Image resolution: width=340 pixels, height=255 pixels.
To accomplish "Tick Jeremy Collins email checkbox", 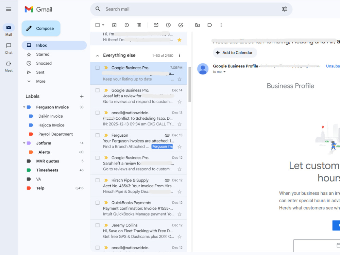I will pos(98,225).
